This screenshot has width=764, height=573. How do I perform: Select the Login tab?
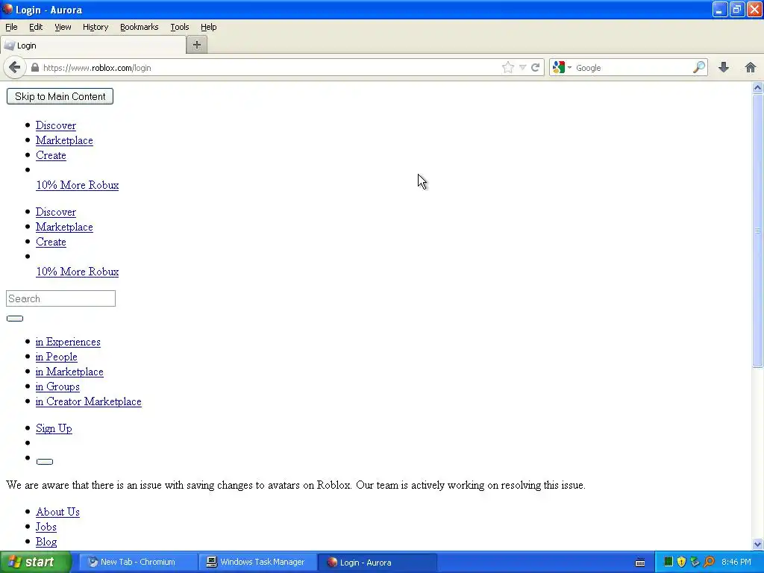pyautogui.click(x=93, y=46)
